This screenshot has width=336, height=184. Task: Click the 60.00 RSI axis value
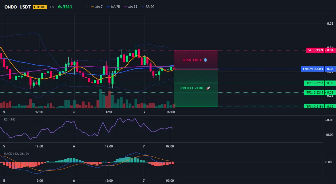coord(329,120)
